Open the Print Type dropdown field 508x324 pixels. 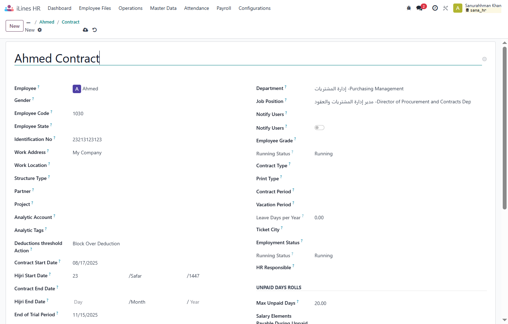coord(400,179)
